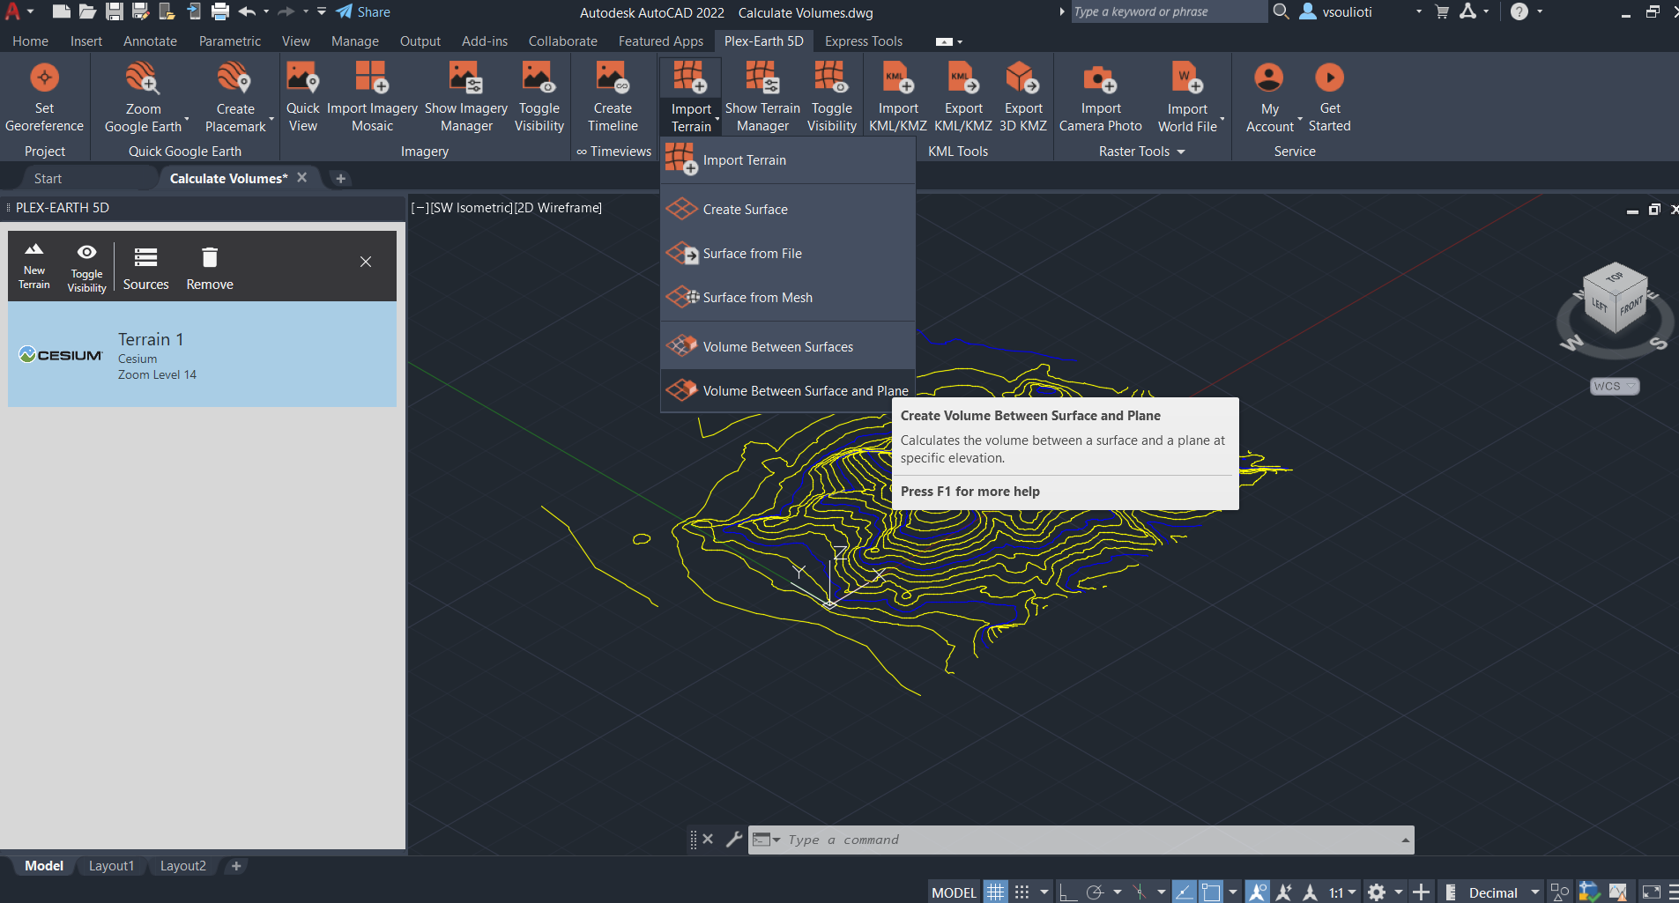Click the Export 3D KMZ icon
This screenshot has width=1679, height=903.
click(1023, 78)
